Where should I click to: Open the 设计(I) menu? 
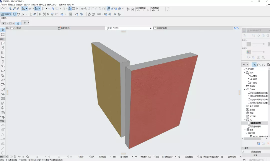click(27, 5)
